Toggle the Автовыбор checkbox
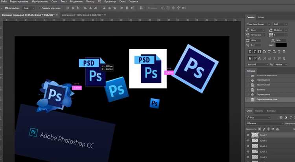Image resolution: width=295 pixels, height=162 pixels. coord(6,8)
